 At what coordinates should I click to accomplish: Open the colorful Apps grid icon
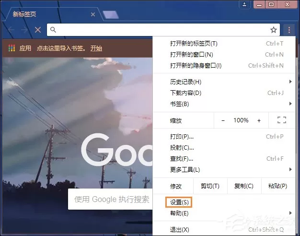click(x=12, y=48)
